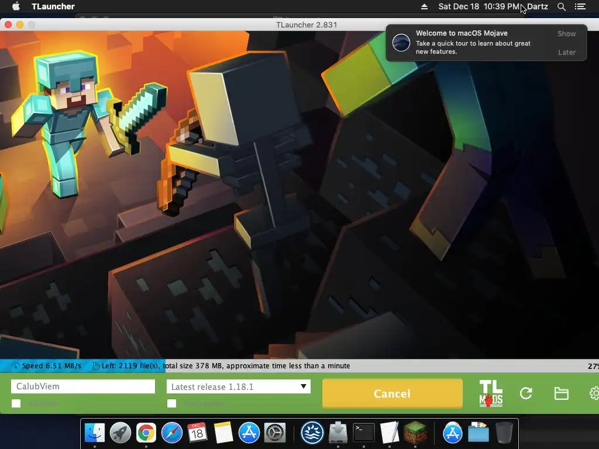Open the Trash in the Dock
This screenshot has height=449, width=599.
click(504, 433)
